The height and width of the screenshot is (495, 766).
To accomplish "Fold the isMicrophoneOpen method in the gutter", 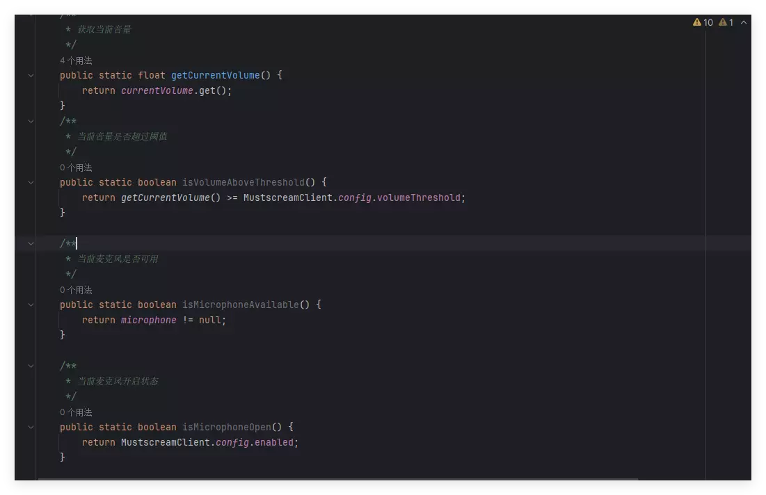I will [x=31, y=427].
